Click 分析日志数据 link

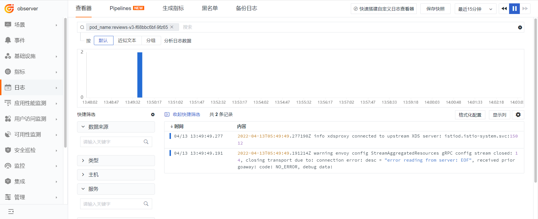click(x=178, y=41)
